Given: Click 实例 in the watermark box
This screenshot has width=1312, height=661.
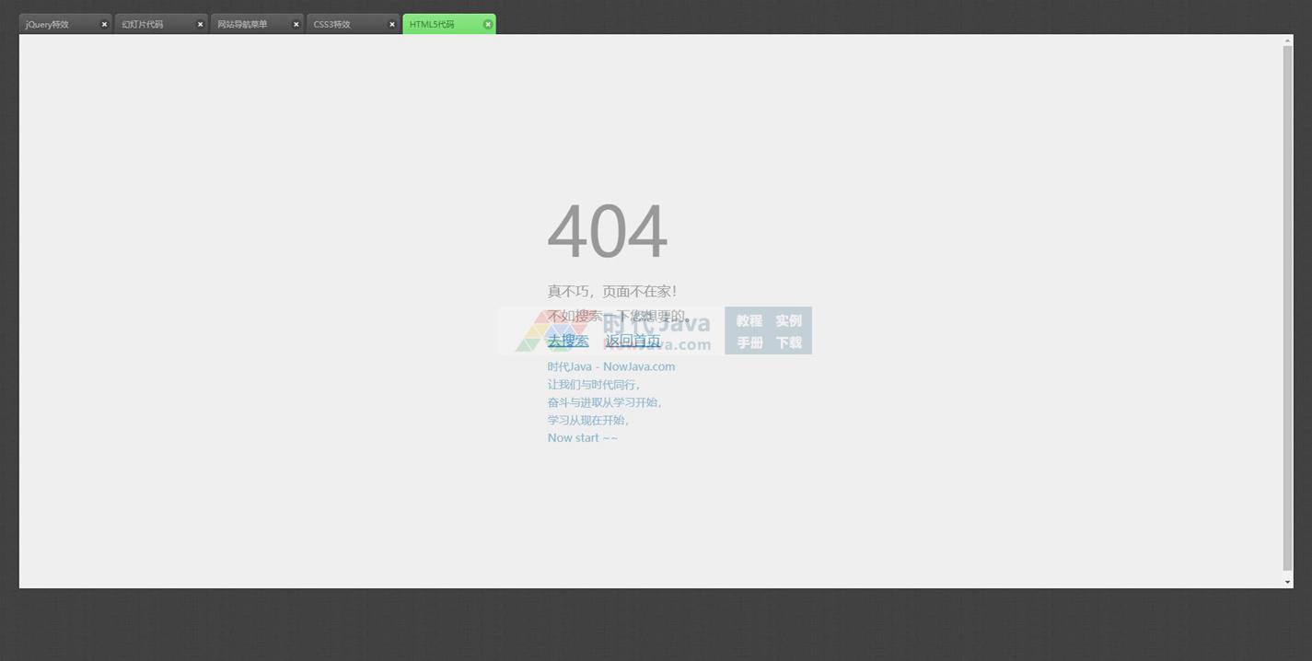Looking at the screenshot, I should click(x=788, y=320).
